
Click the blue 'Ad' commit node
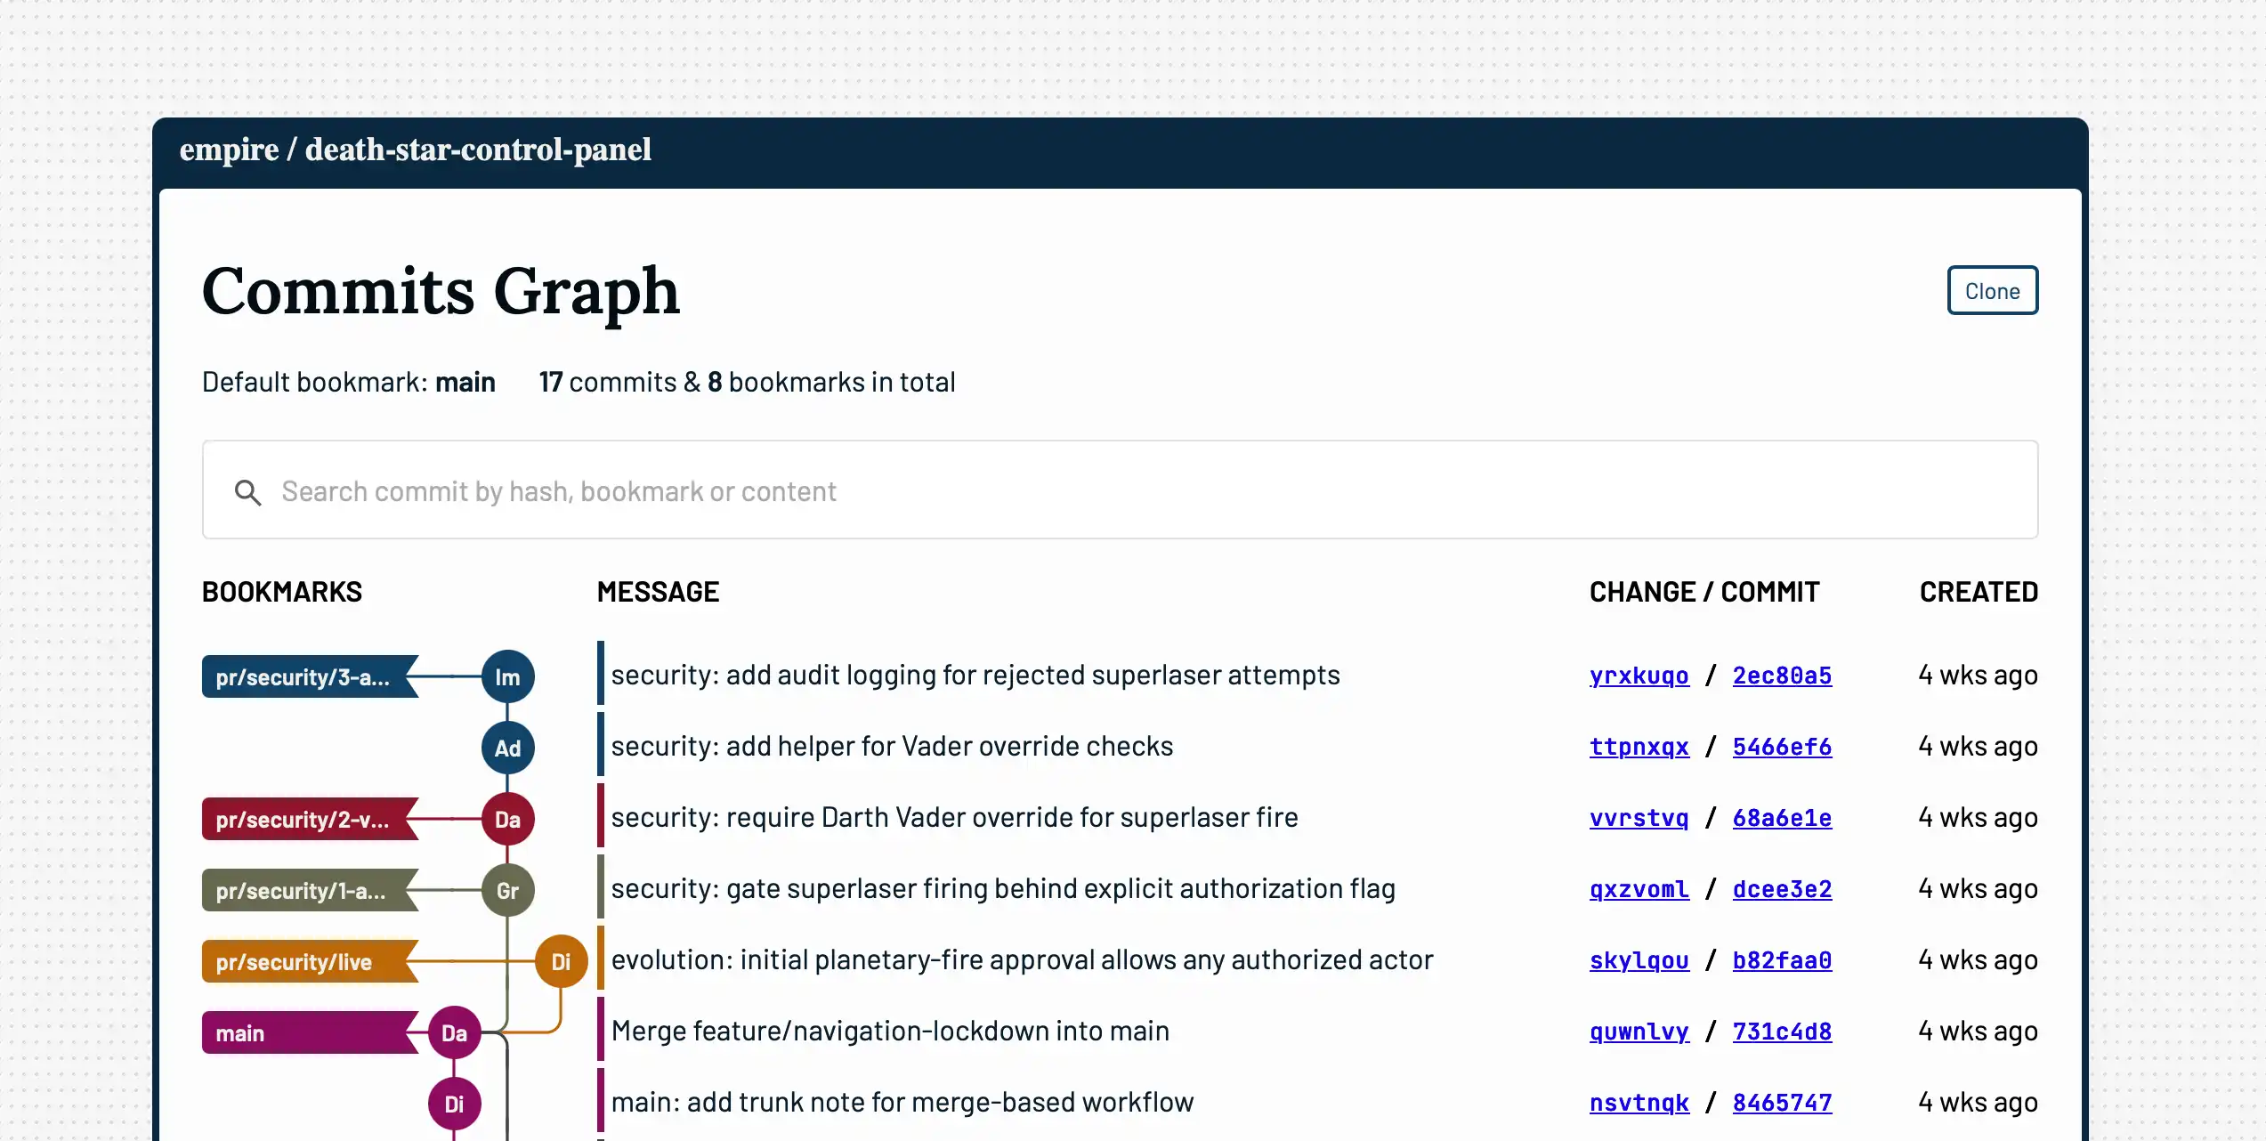pyautogui.click(x=507, y=748)
